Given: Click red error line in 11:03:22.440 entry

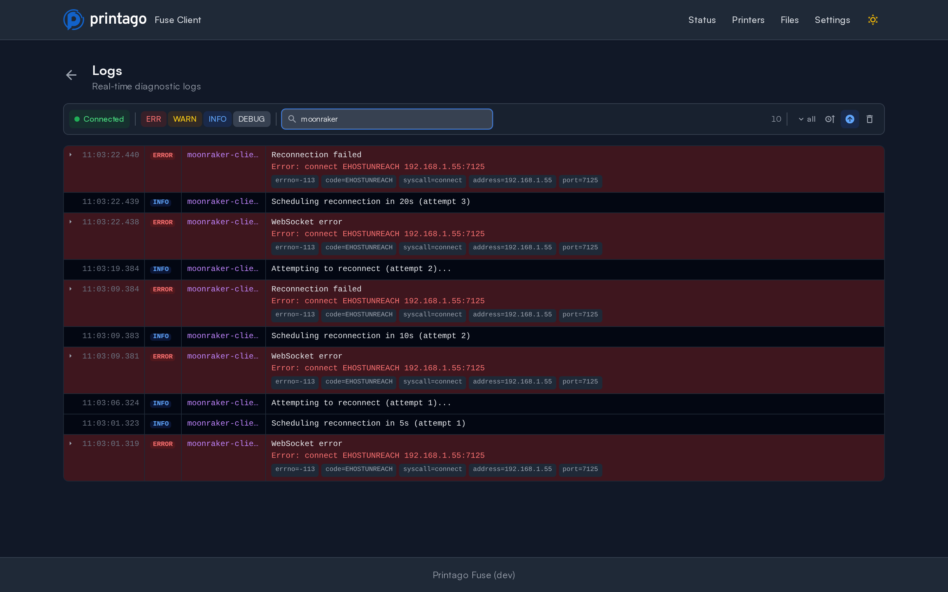Looking at the screenshot, I should click(378, 167).
